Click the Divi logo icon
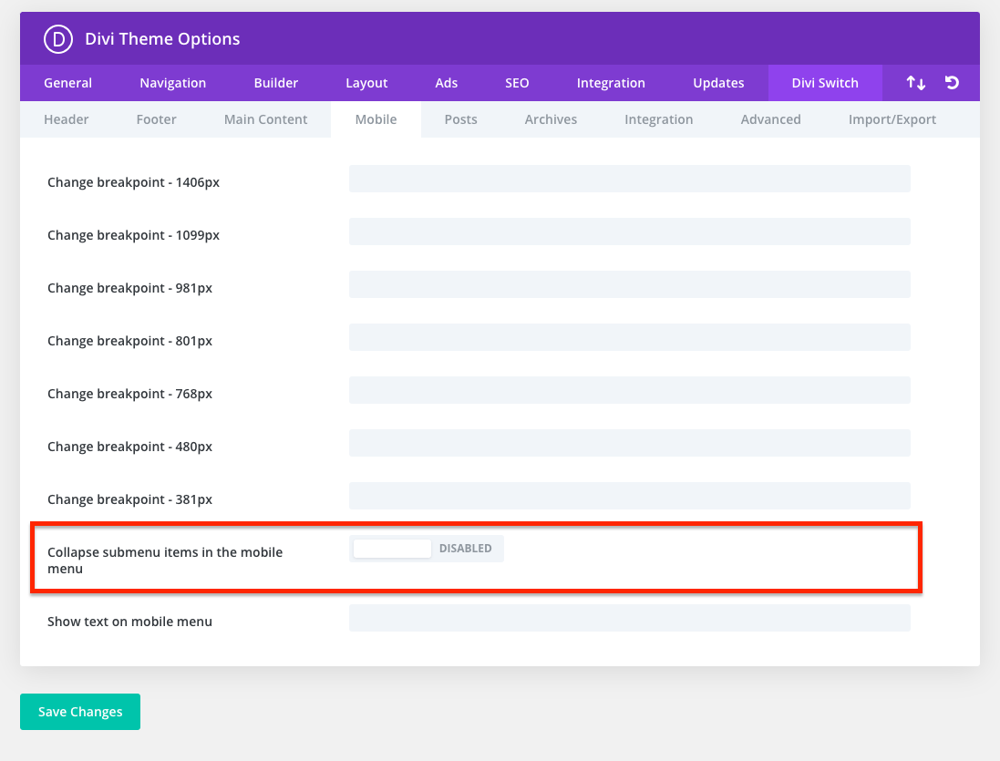Screen dimensions: 1000x761 click(x=58, y=39)
